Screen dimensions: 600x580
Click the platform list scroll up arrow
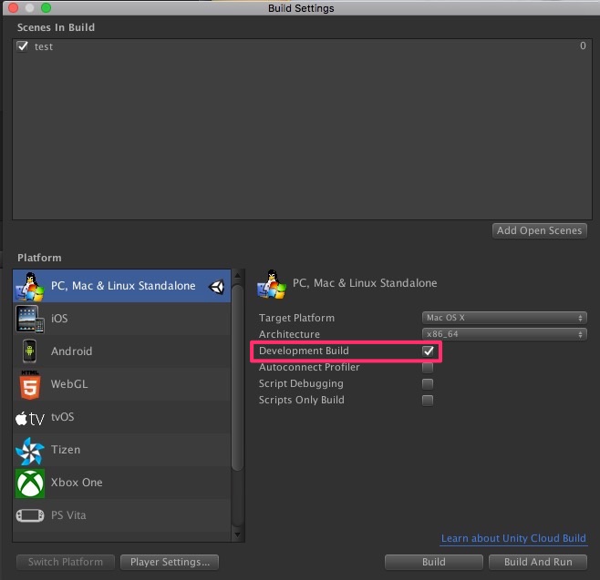coord(237,276)
